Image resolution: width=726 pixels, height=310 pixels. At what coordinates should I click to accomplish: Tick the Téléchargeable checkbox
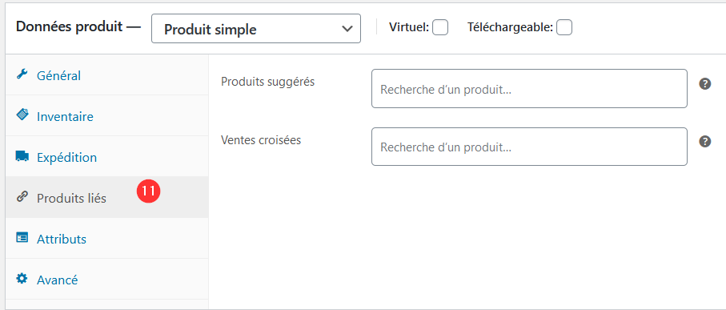[x=564, y=28]
